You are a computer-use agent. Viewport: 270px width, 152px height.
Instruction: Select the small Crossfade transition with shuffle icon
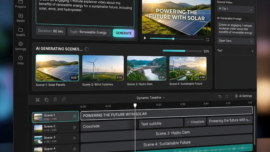[x=195, y=122]
